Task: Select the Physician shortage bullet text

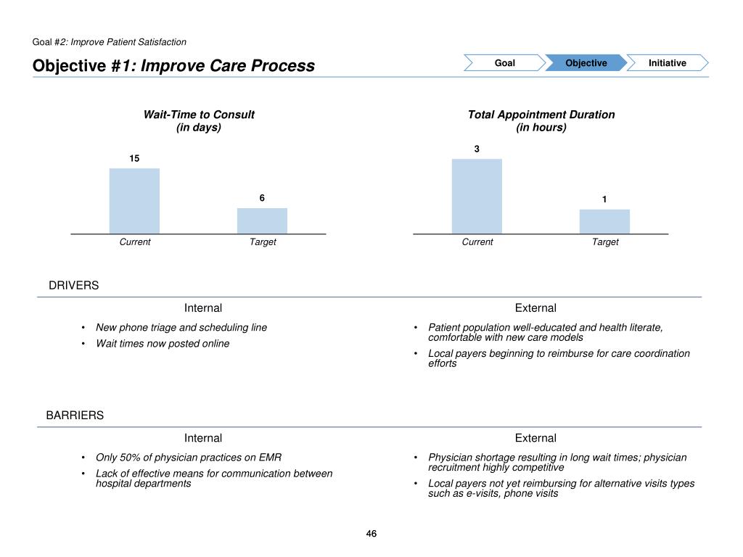Action: (x=557, y=462)
